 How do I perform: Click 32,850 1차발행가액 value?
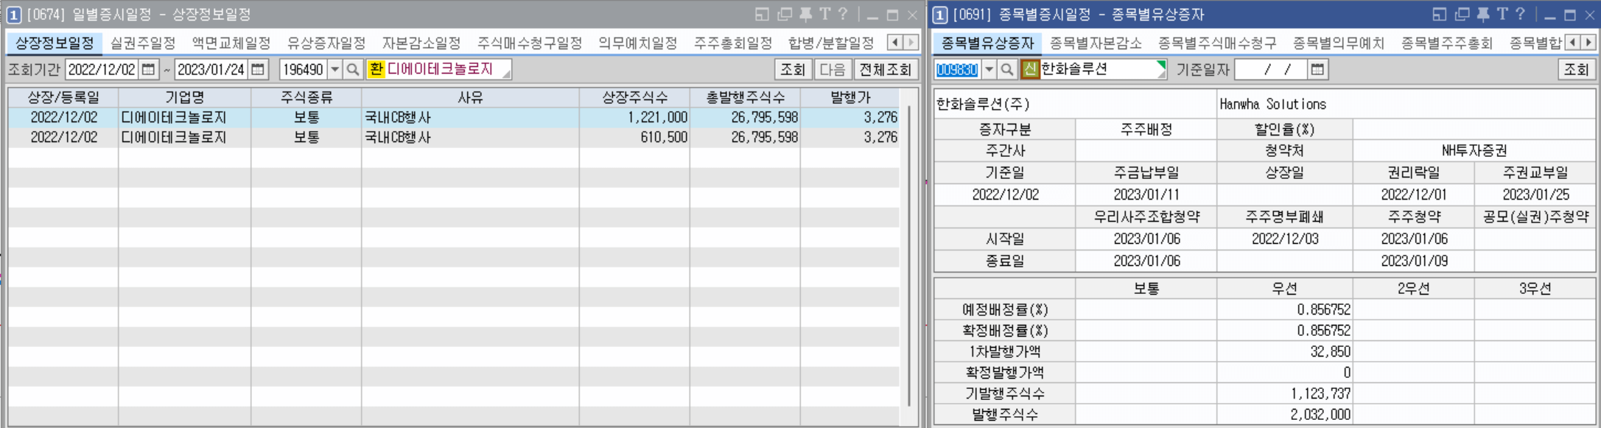point(1331,351)
